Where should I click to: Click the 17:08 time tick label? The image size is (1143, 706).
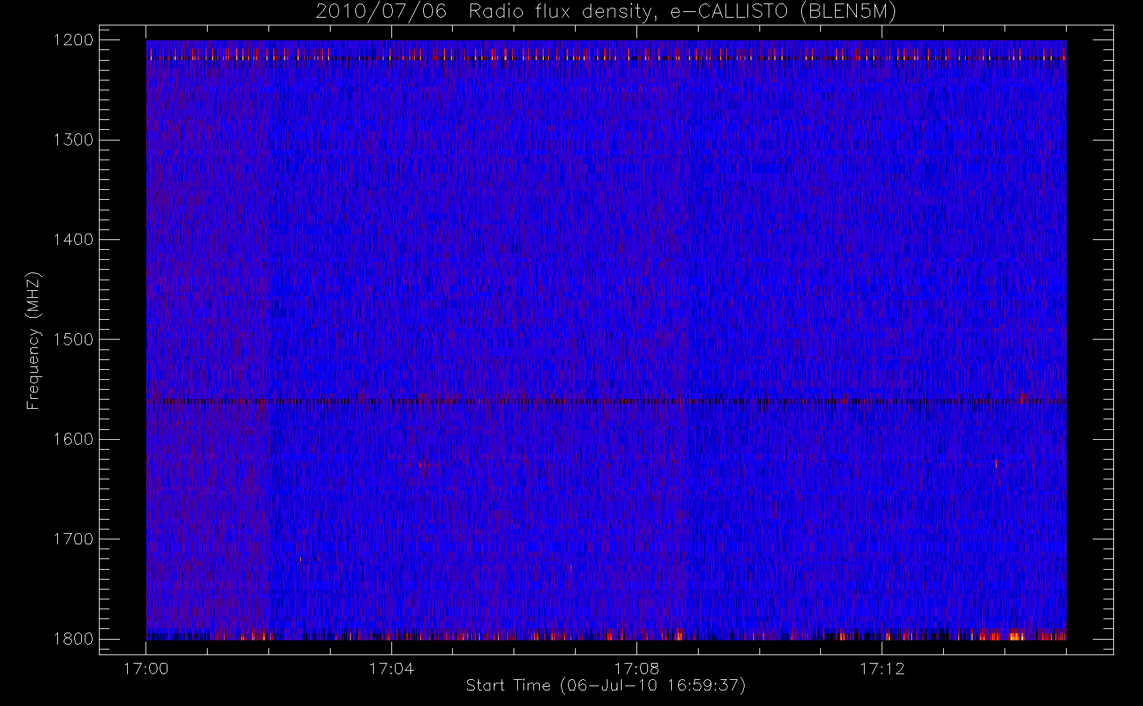[x=636, y=669]
